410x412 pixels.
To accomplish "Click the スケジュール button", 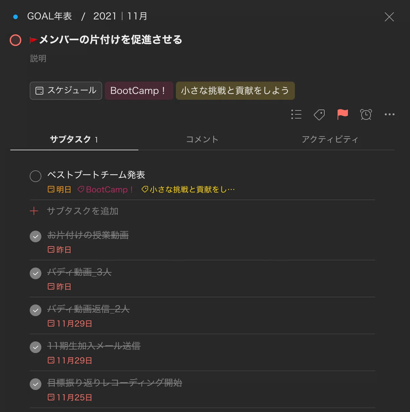I will point(66,91).
